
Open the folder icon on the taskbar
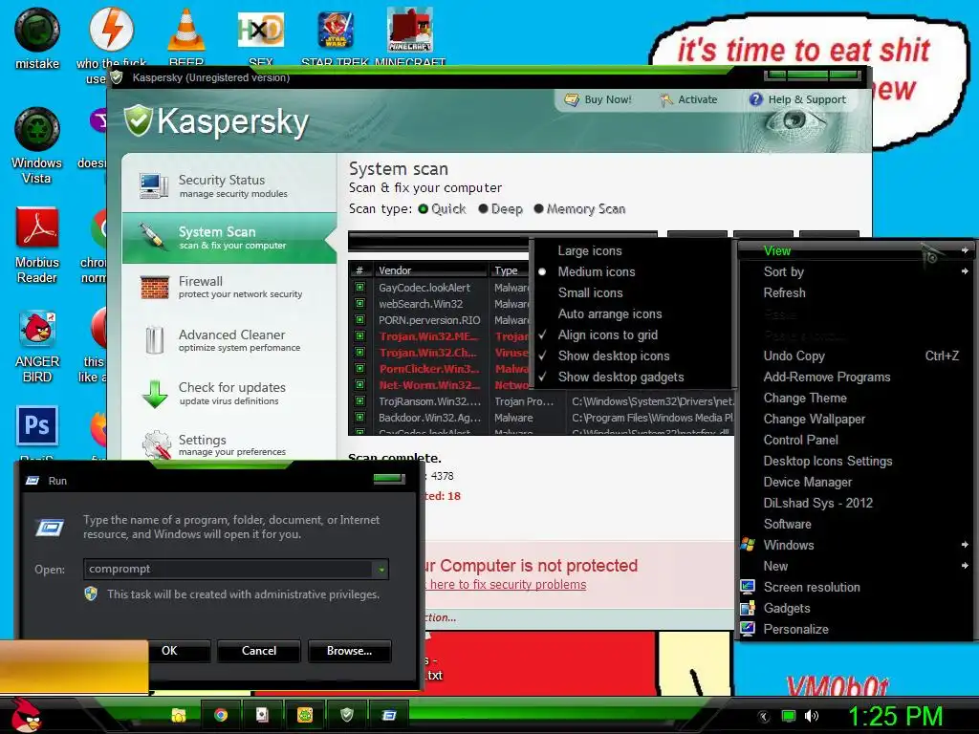179,715
